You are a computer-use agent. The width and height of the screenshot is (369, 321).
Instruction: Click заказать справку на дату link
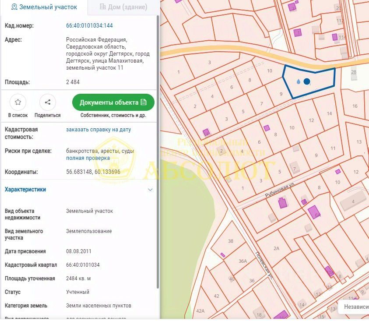tap(98, 130)
